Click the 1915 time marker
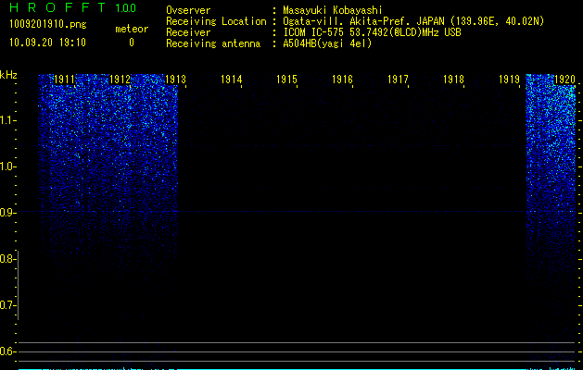 286,80
